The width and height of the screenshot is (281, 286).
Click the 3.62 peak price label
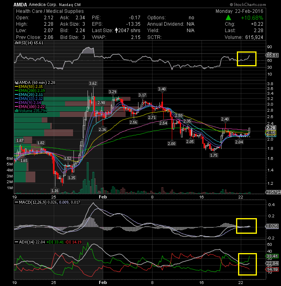coord(93,84)
